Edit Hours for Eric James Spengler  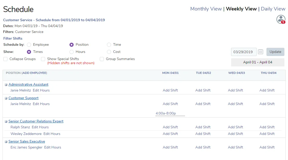53,147
